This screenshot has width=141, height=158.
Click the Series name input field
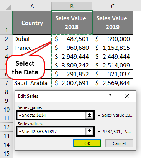(x=51, y=115)
